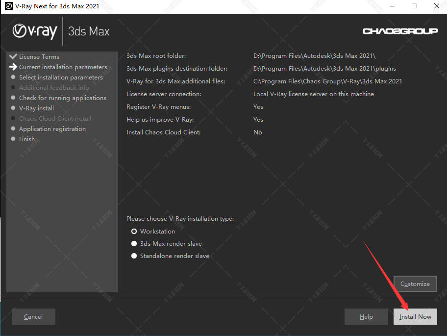The width and height of the screenshot is (447, 336).
Task: Go to the Application registration step
Action: (52, 129)
